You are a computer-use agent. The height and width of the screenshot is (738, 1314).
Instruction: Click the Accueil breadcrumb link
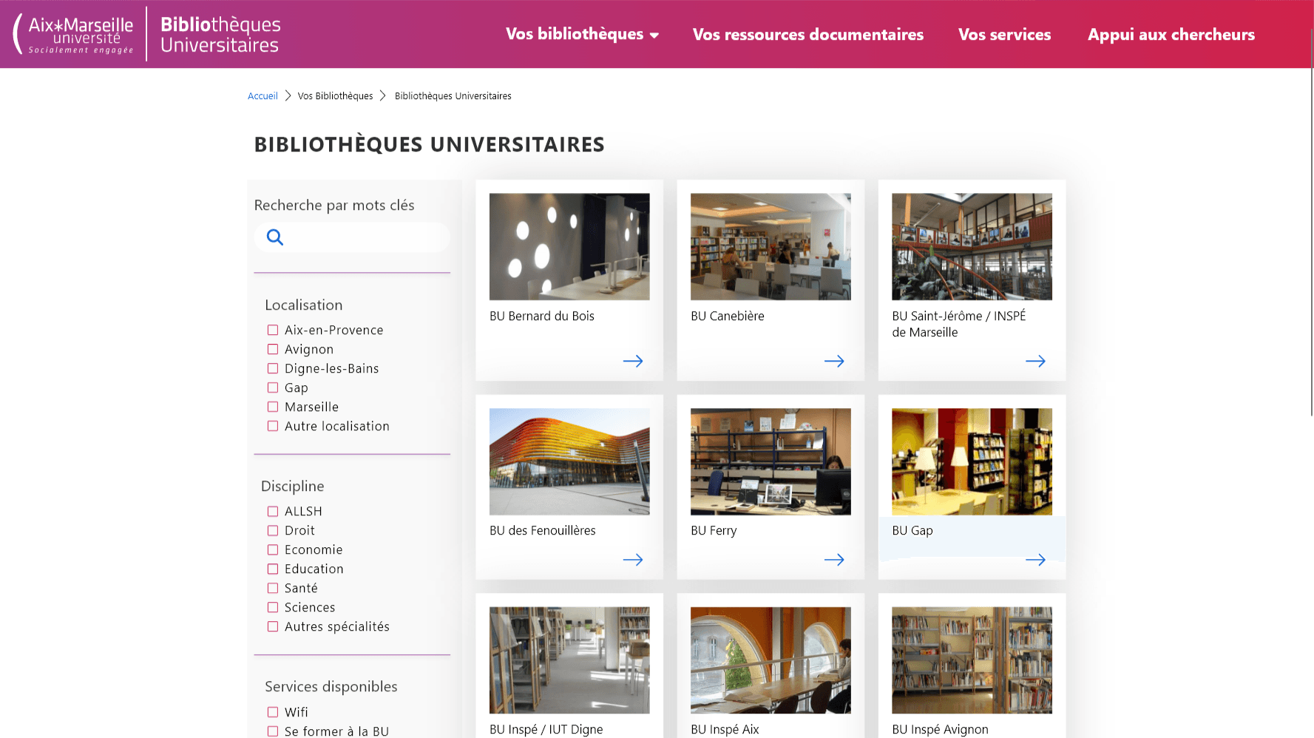(x=263, y=96)
